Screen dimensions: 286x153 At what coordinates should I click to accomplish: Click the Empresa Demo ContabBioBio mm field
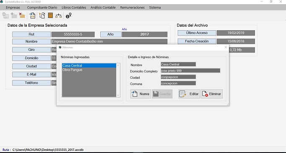pos(109,41)
